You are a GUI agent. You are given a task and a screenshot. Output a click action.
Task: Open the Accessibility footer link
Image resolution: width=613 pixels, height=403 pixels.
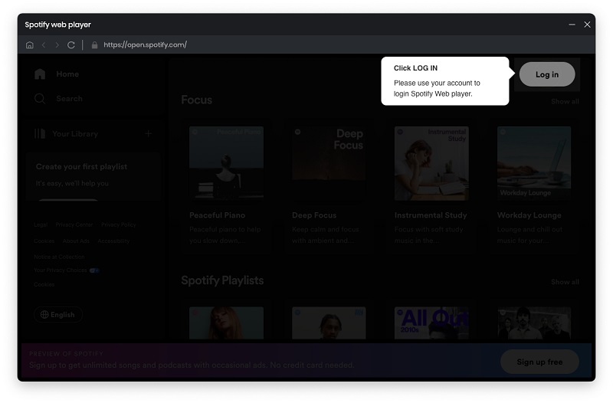pyautogui.click(x=113, y=241)
